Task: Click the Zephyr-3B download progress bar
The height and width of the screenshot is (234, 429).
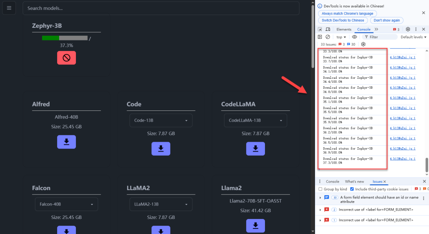Action: 65,38
